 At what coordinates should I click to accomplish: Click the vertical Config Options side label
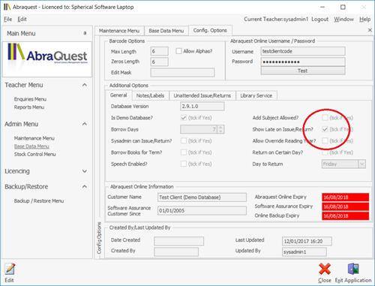[99, 238]
